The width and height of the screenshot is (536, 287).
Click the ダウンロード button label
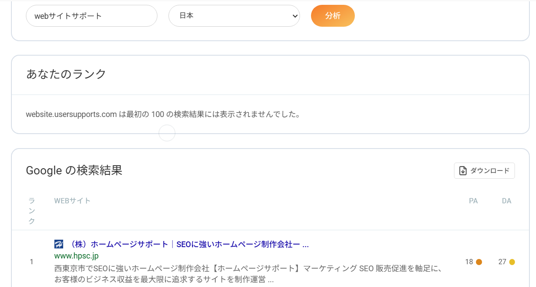coord(490,171)
